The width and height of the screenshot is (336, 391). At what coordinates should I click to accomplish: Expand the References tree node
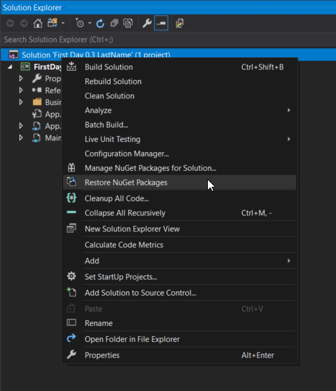pyautogui.click(x=21, y=90)
